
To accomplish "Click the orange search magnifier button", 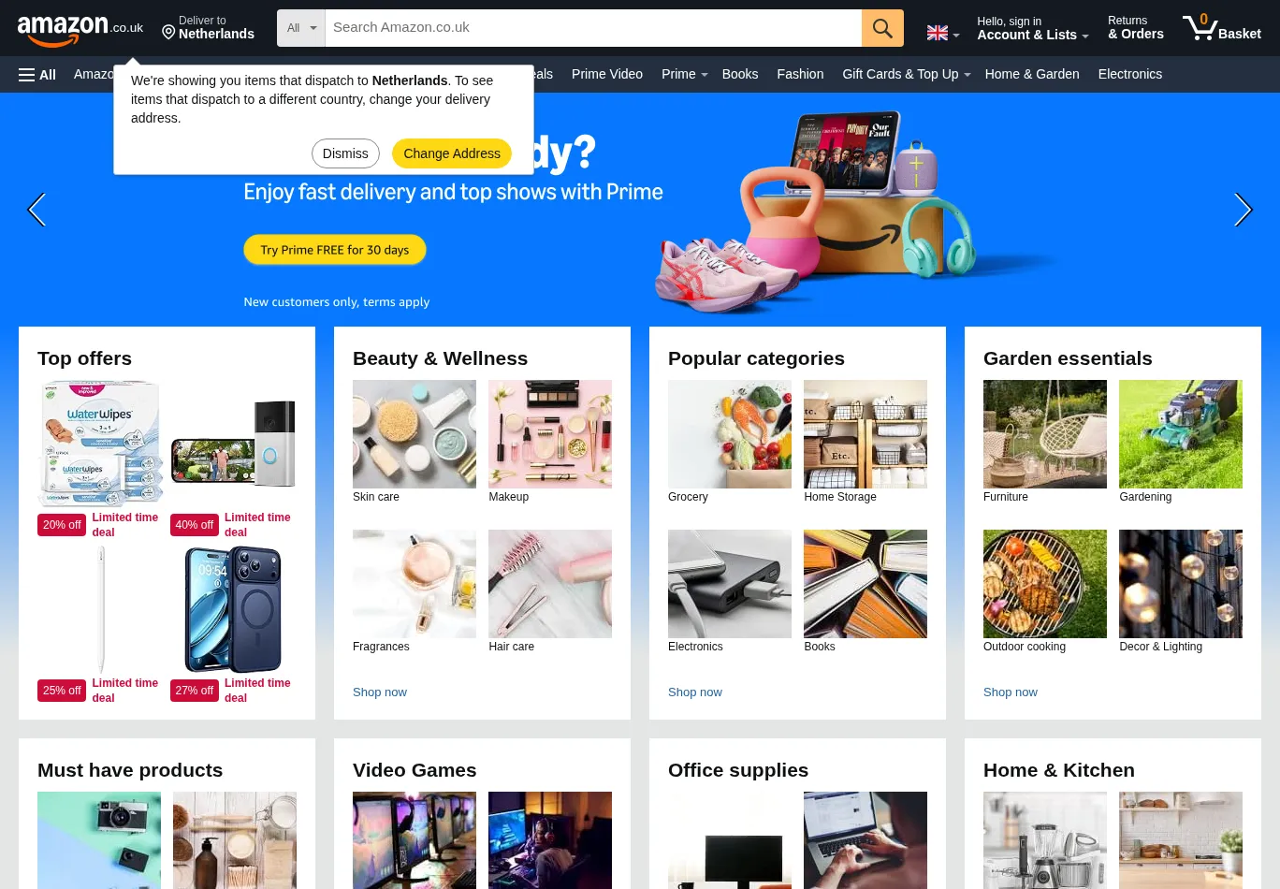I will coord(882,28).
